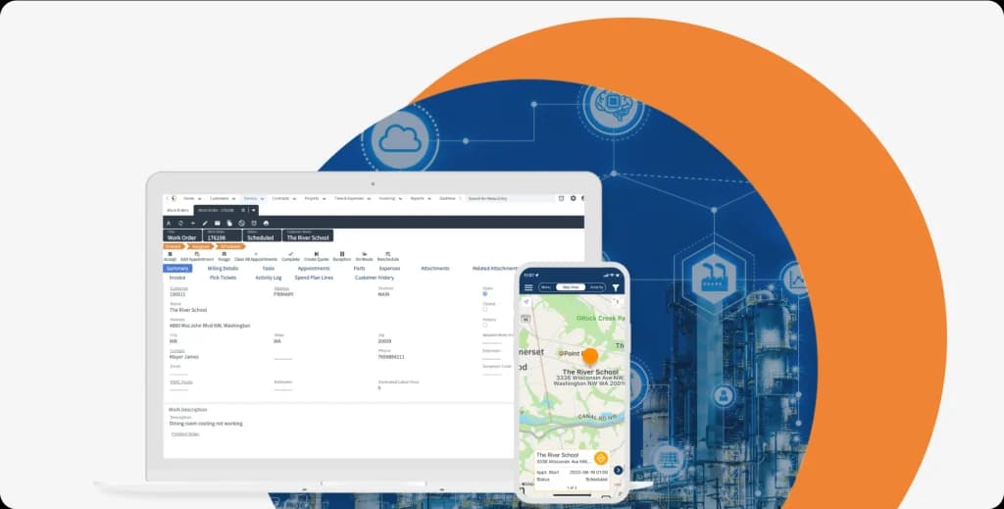Click the Scheduled status header box

point(261,235)
